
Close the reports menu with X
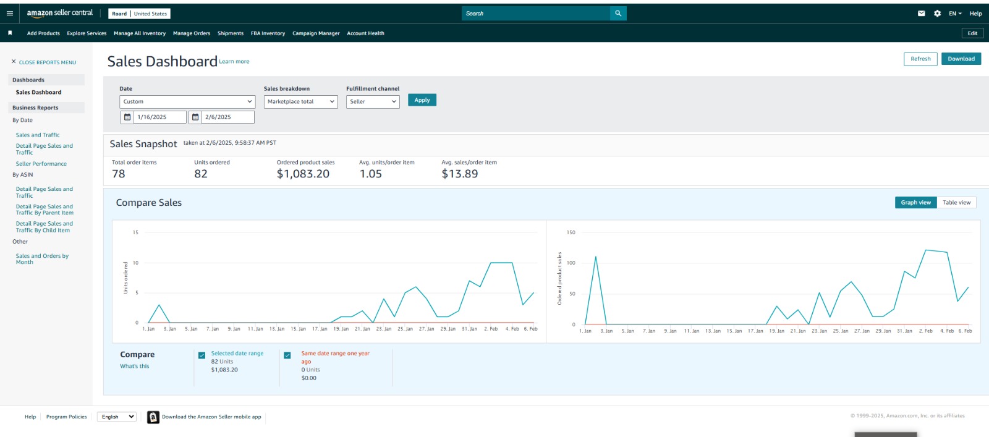14,62
